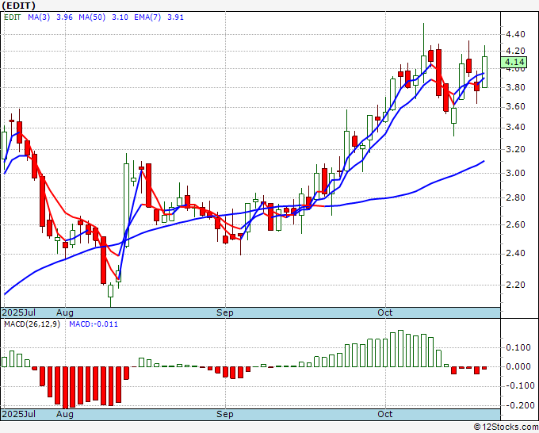Click the MACD(26,12,9) indicator label
Viewport: 539px width, 433px height.
pyautogui.click(x=32, y=324)
